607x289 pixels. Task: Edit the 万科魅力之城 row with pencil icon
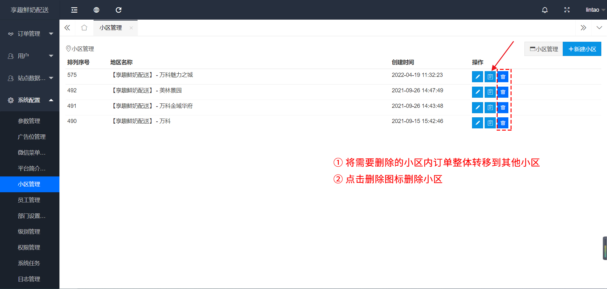click(x=477, y=77)
